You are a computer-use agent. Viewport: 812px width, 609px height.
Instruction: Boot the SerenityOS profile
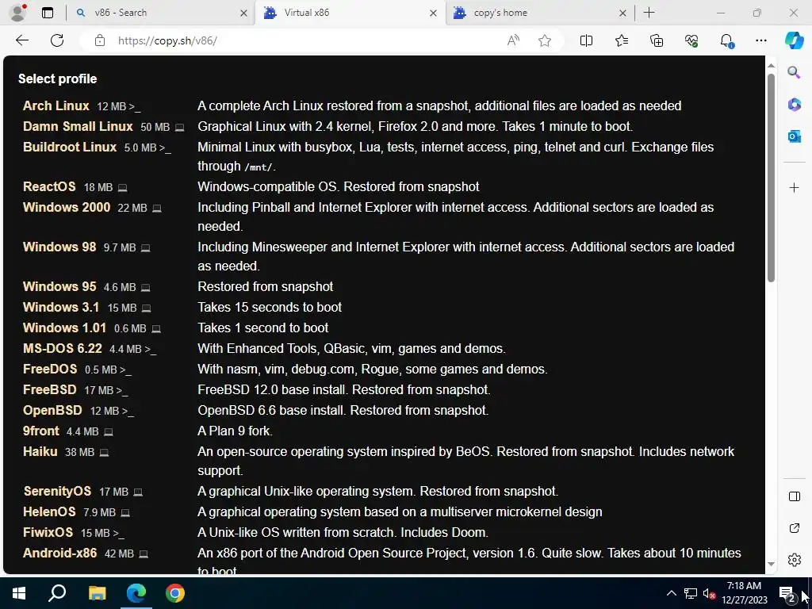click(57, 491)
